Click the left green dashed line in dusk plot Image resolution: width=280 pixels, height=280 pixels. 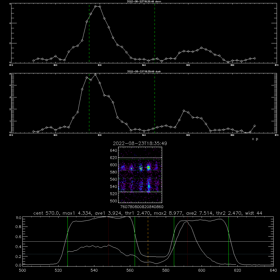[x=89, y=103]
